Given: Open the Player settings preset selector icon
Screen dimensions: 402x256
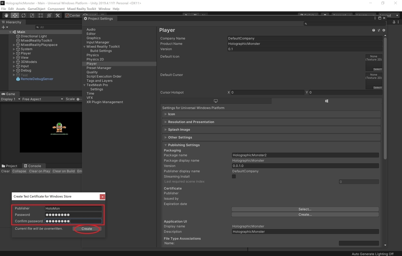Looking at the screenshot, I should tap(379, 30).
